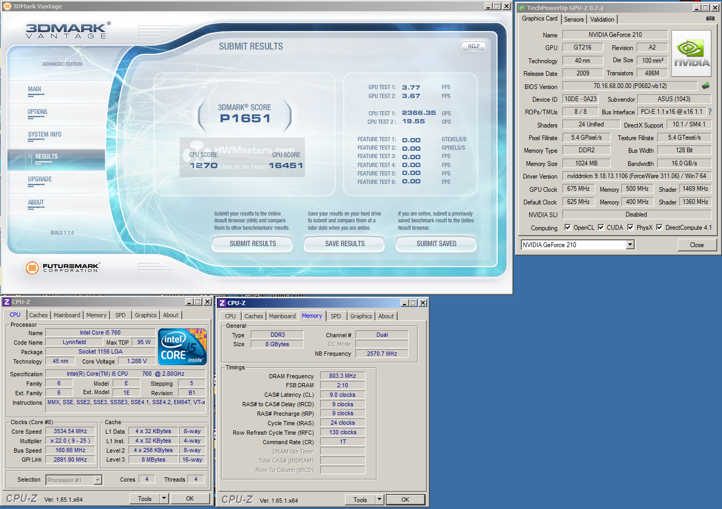Click the NVIDIA SLI Disabled field
The height and width of the screenshot is (509, 722).
[637, 214]
